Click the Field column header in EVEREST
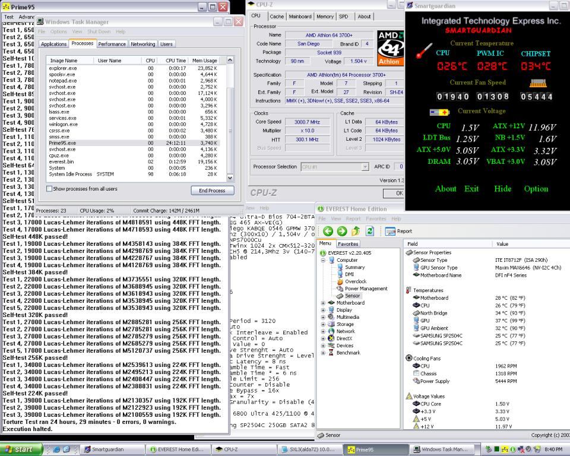This screenshot has height=456, width=570. pyautogui.click(x=448, y=244)
